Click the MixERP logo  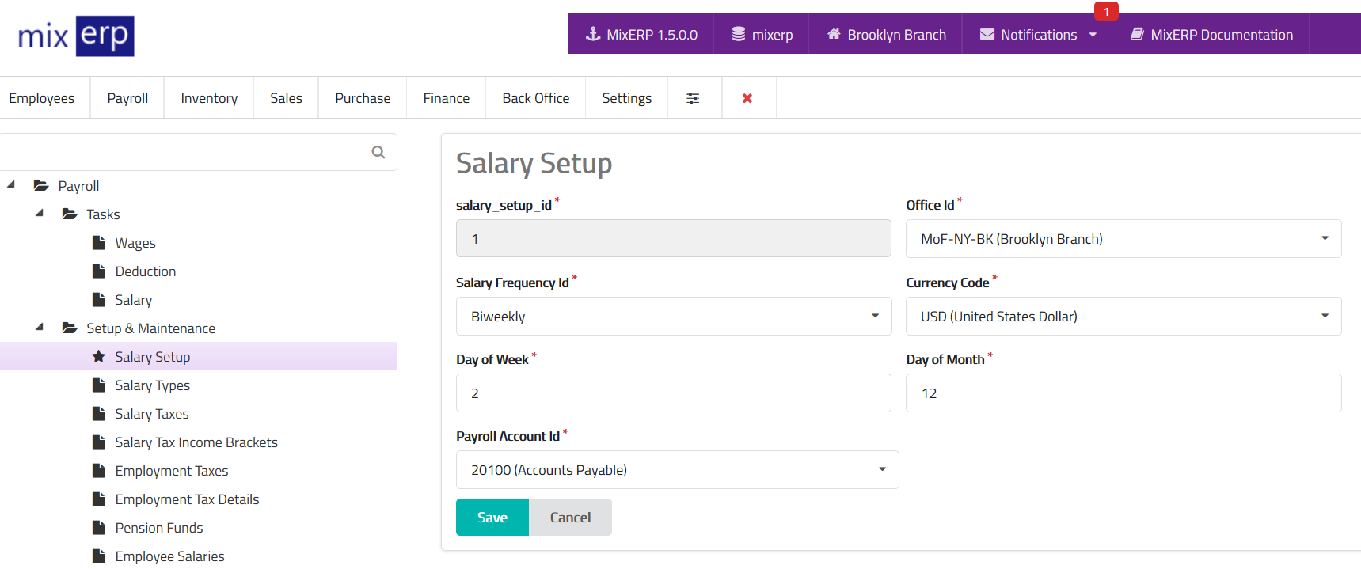pos(76,36)
